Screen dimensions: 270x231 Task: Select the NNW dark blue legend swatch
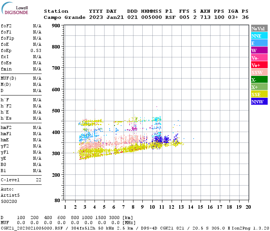pos(259,102)
